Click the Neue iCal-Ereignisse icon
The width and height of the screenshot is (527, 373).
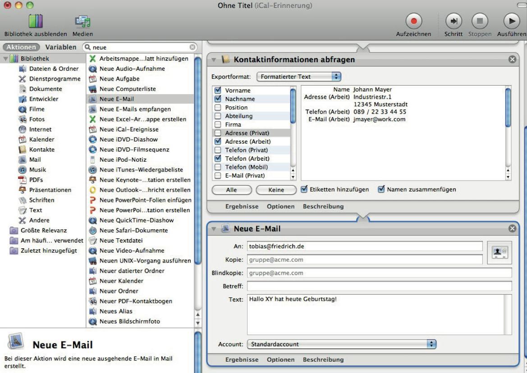coord(93,129)
